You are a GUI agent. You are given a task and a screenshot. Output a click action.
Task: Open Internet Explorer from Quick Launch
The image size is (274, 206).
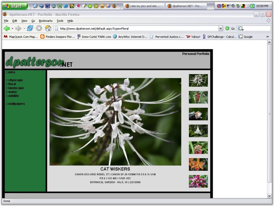[x=66, y=6]
